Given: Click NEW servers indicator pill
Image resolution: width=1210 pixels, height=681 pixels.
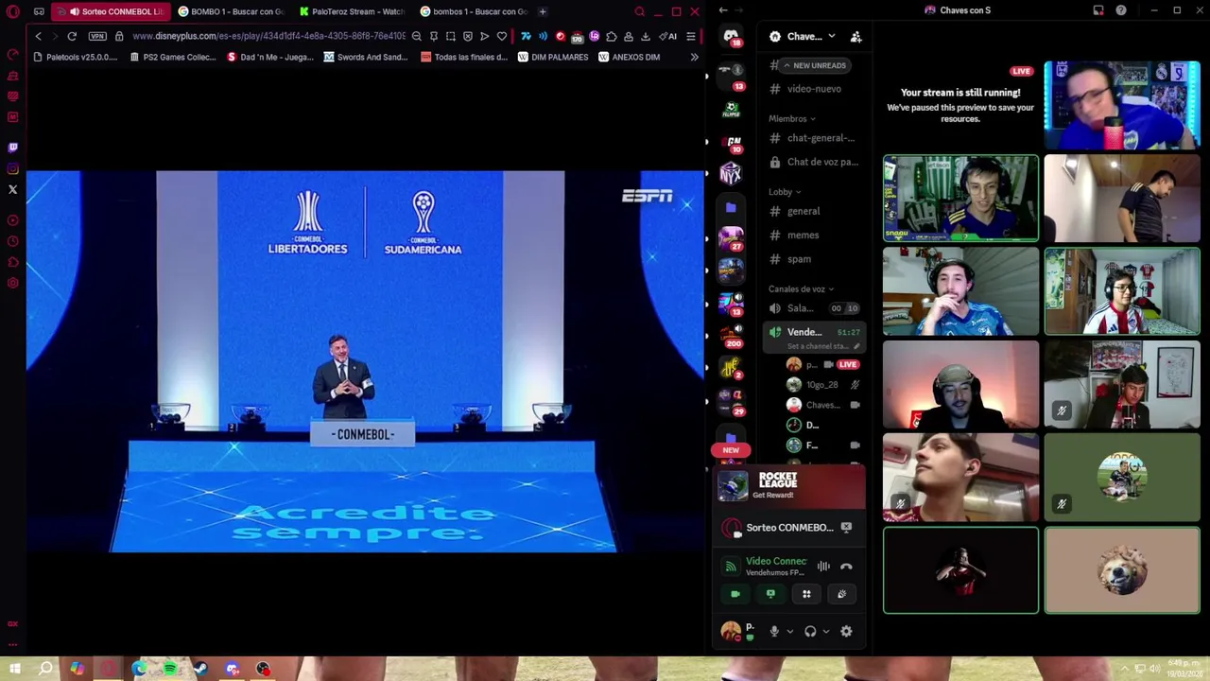Looking at the screenshot, I should pyautogui.click(x=731, y=450).
